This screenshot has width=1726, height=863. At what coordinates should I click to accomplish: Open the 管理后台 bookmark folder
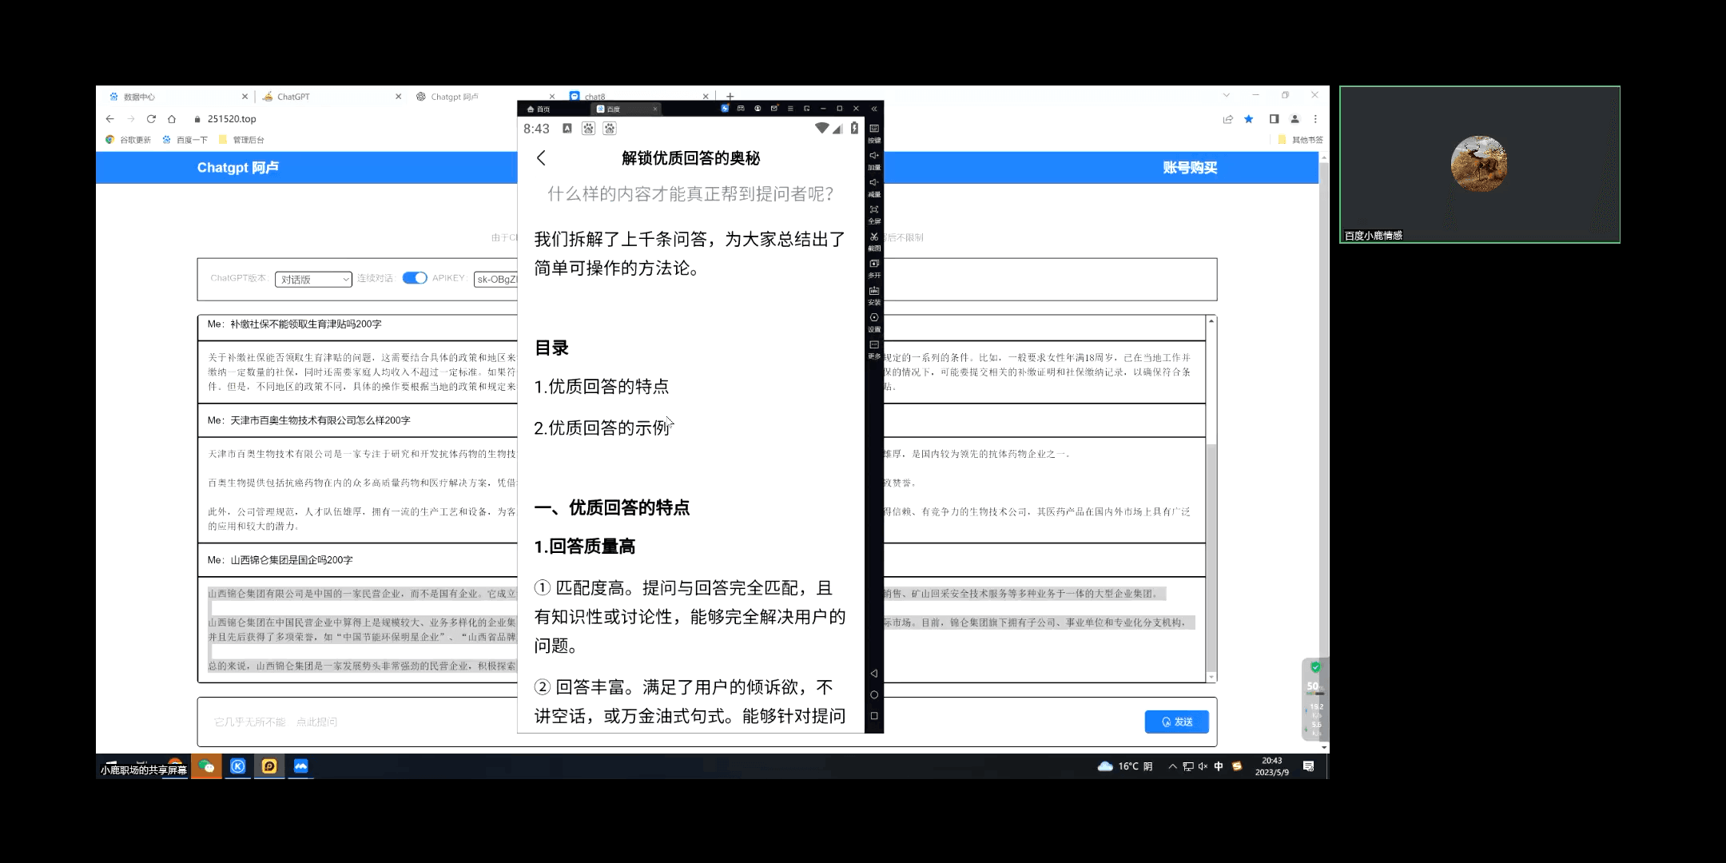241,140
